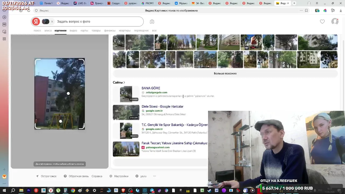Switch to поиск search tab
Image resolution: width=345 pixels, height=194 pixels.
coord(37,30)
